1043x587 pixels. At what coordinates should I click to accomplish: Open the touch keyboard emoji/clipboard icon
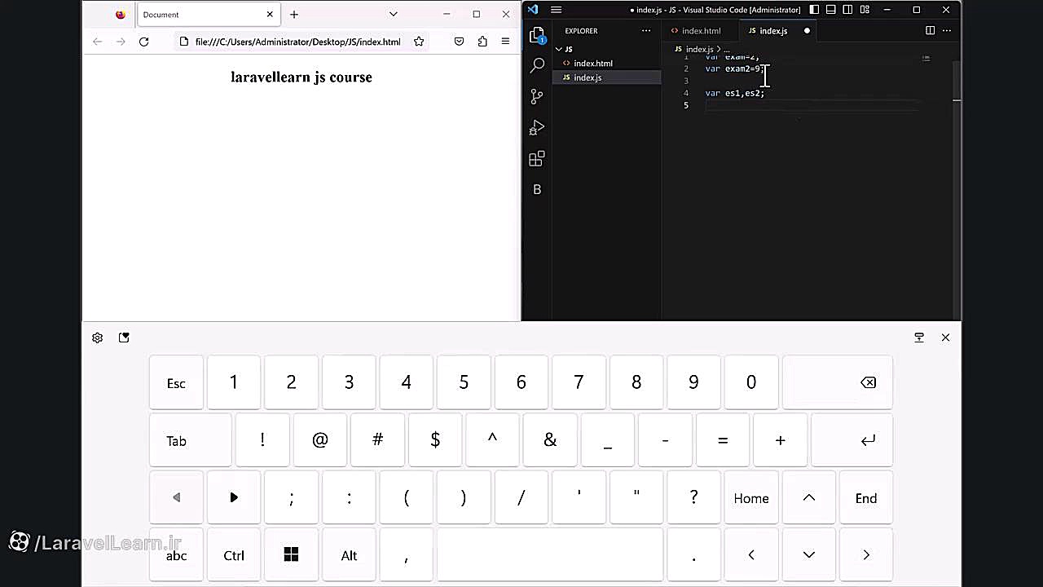pos(124,338)
